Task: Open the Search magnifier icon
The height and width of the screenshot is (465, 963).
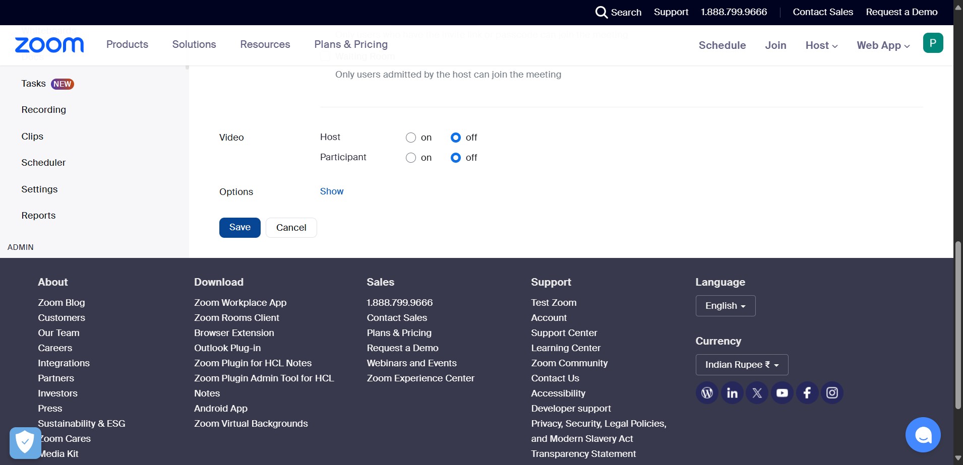Action: [x=601, y=12]
